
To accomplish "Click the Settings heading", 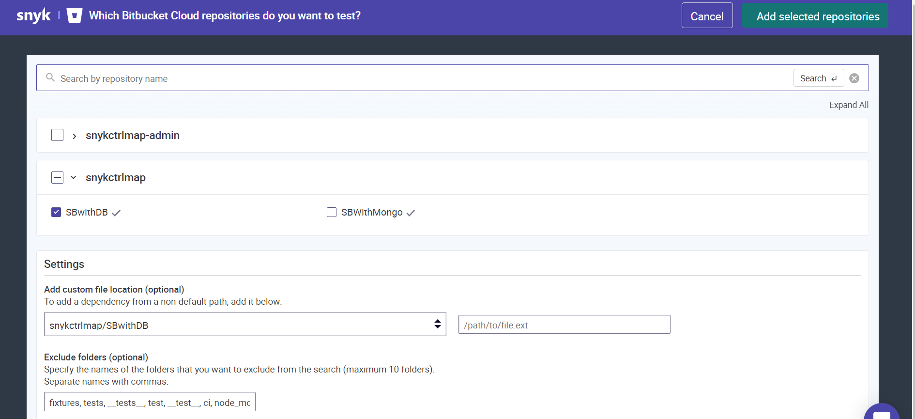I will click(64, 264).
